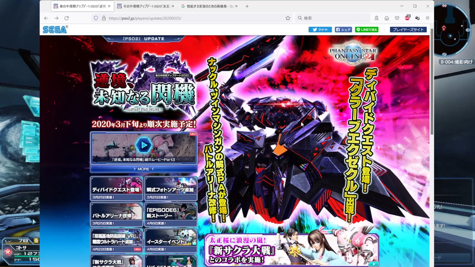Reload the current page
This screenshot has height=267, width=475.
[67, 18]
